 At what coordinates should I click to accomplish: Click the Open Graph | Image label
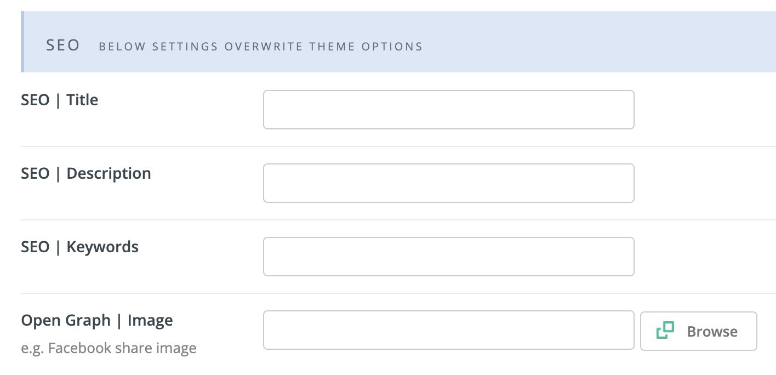pyautogui.click(x=97, y=320)
